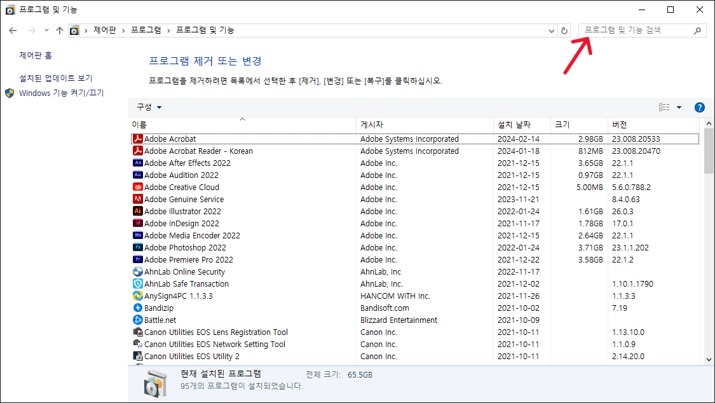
Task: Click the 3.71GB size cell
Action: click(x=590, y=247)
